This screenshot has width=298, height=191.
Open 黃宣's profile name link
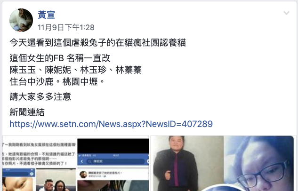tap(47, 15)
